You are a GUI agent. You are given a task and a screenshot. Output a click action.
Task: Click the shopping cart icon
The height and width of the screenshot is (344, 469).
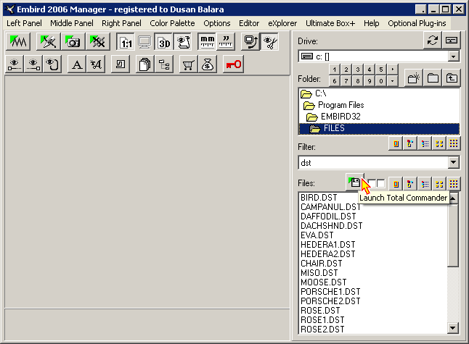point(187,64)
